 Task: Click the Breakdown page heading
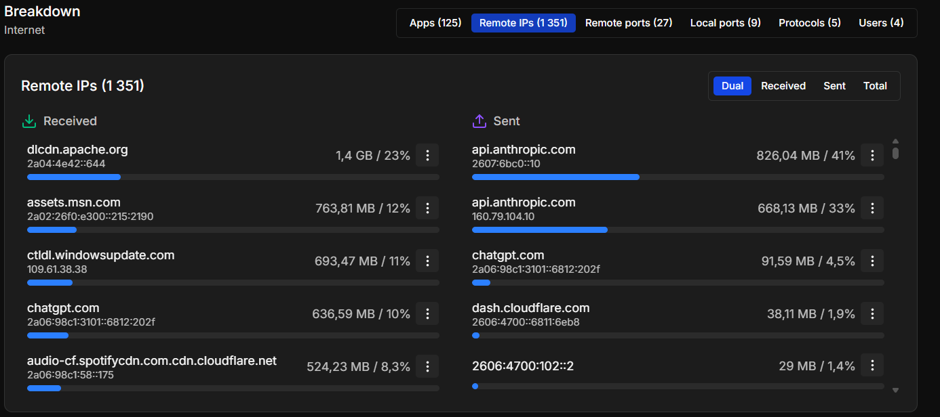(42, 12)
